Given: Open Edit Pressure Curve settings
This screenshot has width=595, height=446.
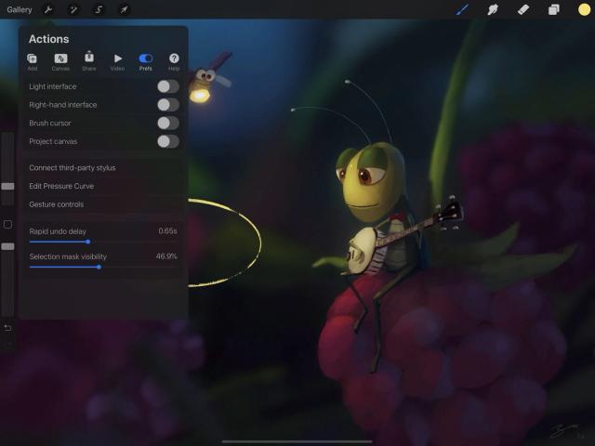Looking at the screenshot, I should (x=103, y=186).
